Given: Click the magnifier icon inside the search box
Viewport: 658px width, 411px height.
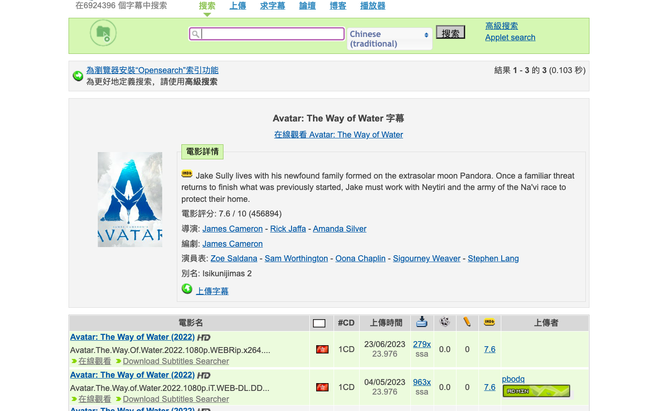Looking at the screenshot, I should (x=196, y=34).
